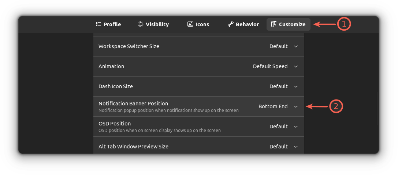Click the 'Default Speed' value text
Viewport: 398px width, 175px height.
pos(270,66)
